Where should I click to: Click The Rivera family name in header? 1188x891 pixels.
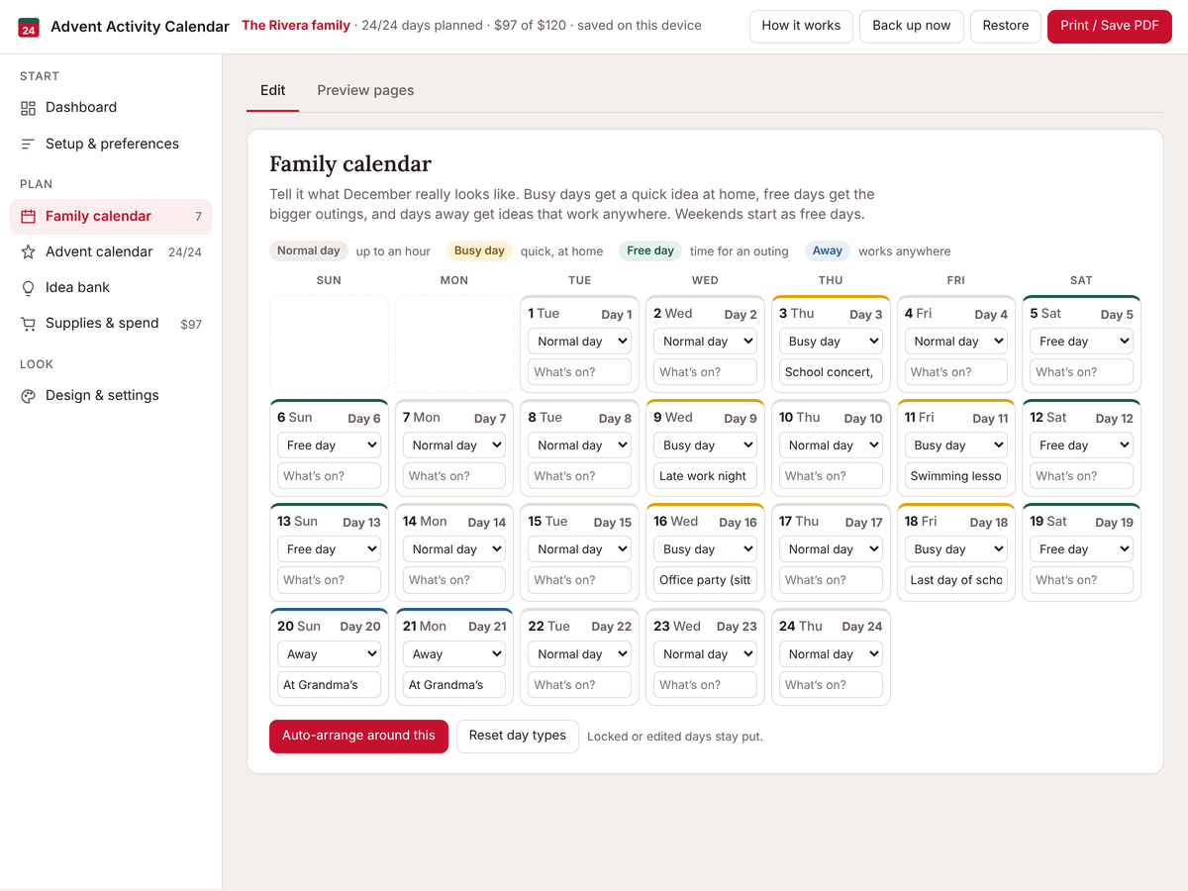pyautogui.click(x=296, y=26)
